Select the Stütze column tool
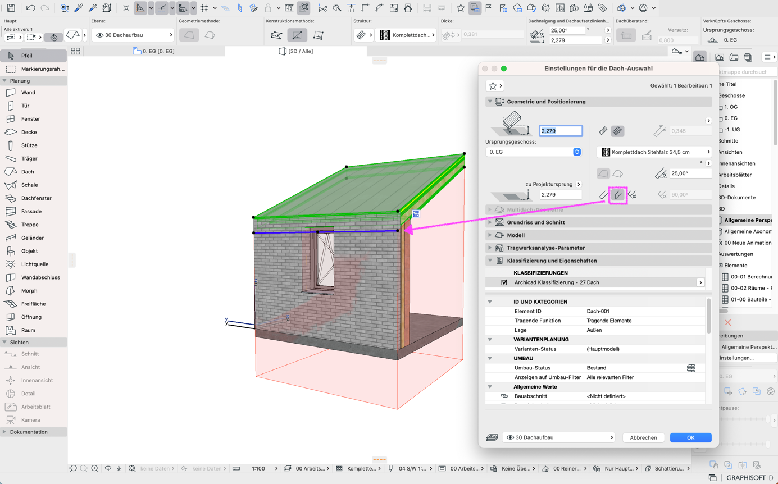The height and width of the screenshot is (484, 778). coord(34,145)
